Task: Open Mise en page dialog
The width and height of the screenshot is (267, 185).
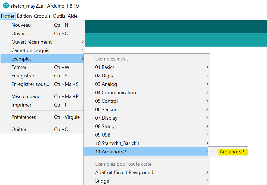Action: [42, 96]
